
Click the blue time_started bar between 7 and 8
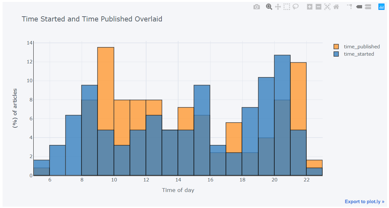(x=73, y=145)
